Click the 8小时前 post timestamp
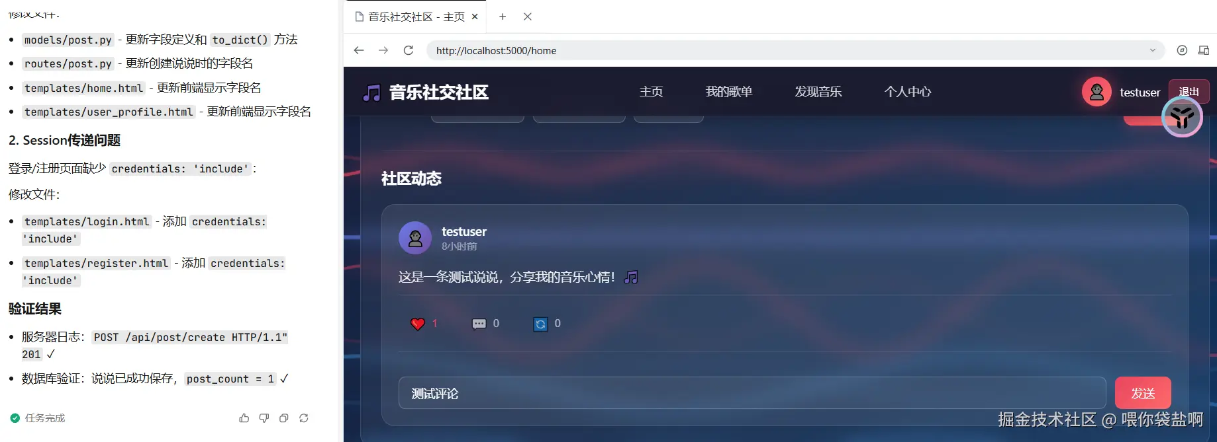Image resolution: width=1217 pixels, height=442 pixels. (459, 246)
